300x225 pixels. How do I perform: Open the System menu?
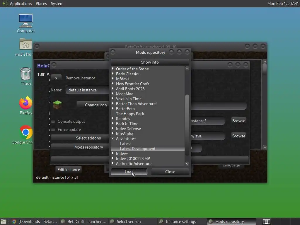tap(57, 4)
